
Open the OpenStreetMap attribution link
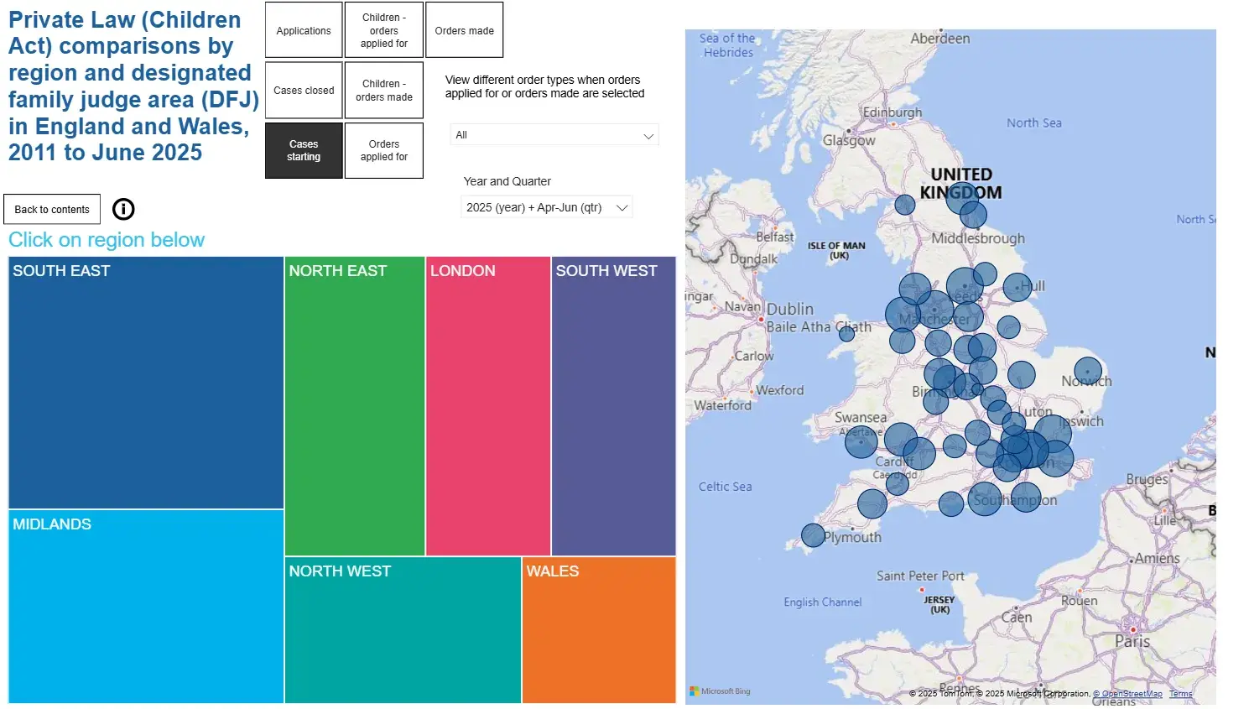[1128, 693]
